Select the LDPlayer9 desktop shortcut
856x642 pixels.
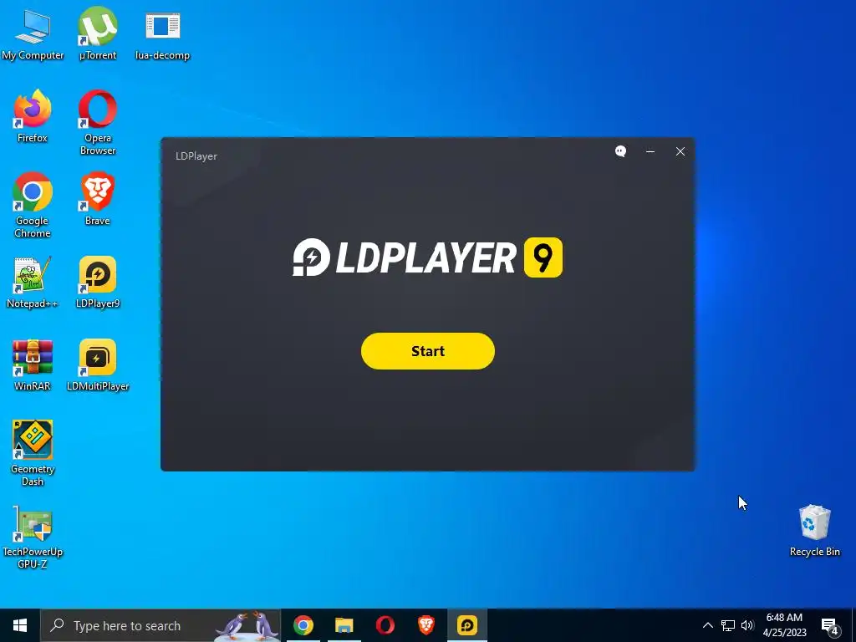98,283
